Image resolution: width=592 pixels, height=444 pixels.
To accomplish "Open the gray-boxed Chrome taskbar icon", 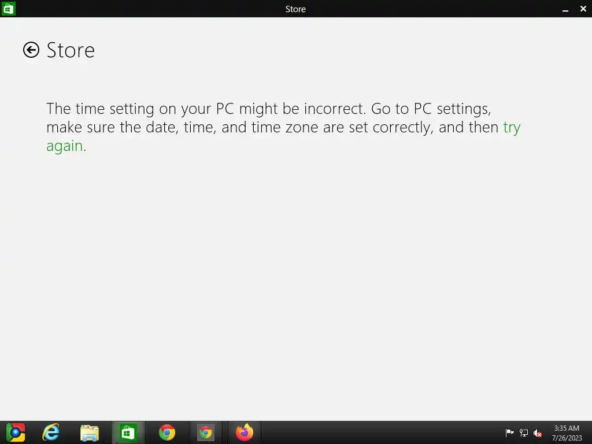I will (206, 432).
